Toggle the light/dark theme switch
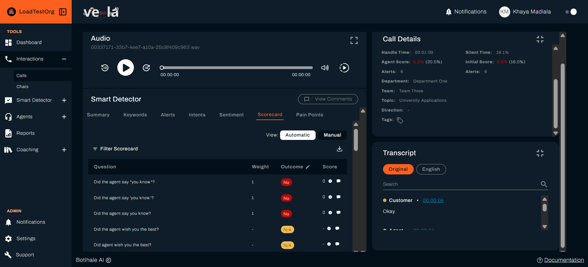The image size is (588, 267). [571, 12]
